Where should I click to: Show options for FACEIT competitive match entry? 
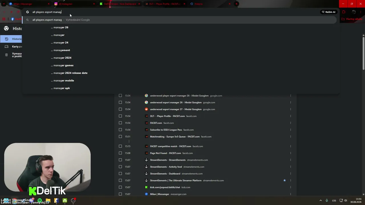(x=291, y=146)
